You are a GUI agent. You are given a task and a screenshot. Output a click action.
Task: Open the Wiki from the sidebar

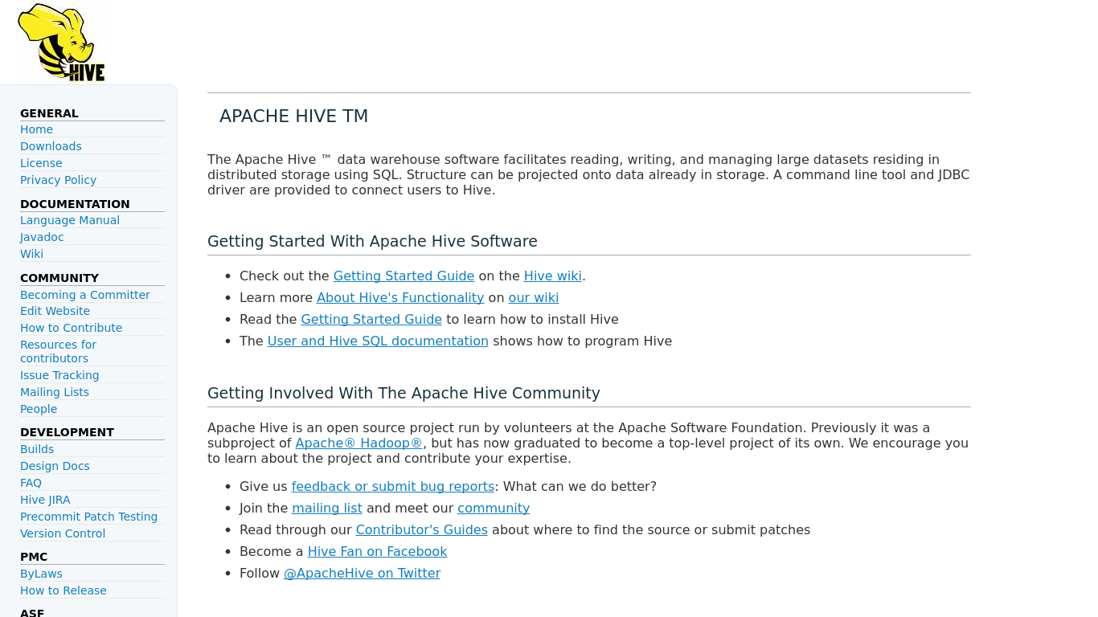tap(31, 254)
